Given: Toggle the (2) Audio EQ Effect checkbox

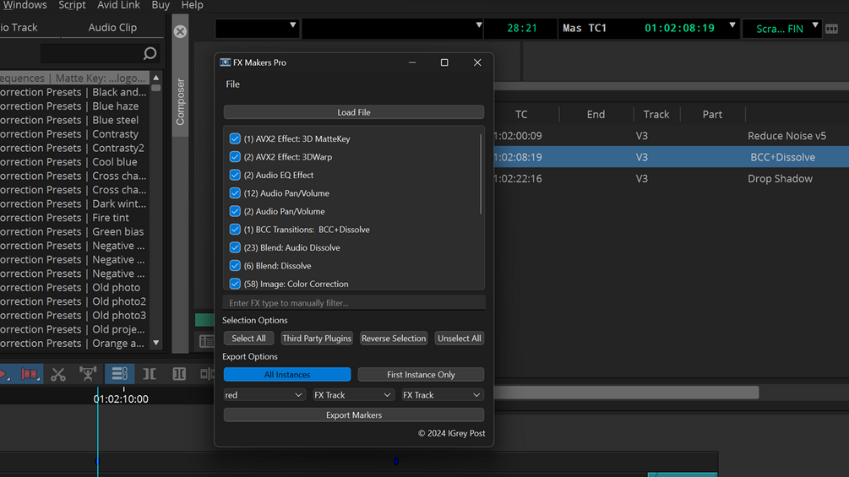Looking at the screenshot, I should coord(235,176).
